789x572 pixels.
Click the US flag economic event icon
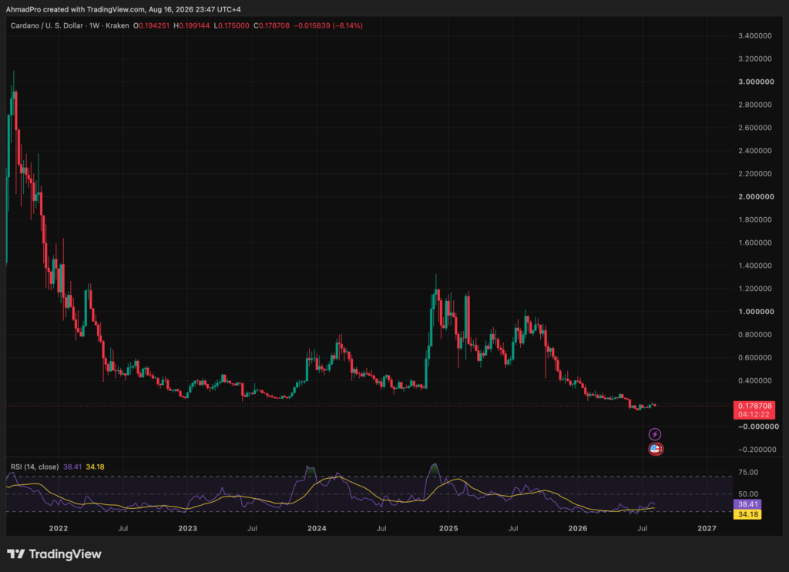coord(655,449)
